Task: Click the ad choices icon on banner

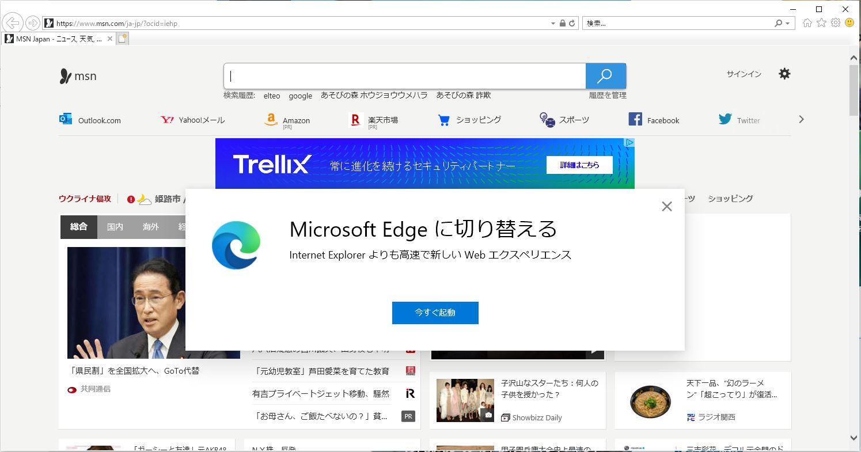Action: click(x=630, y=142)
